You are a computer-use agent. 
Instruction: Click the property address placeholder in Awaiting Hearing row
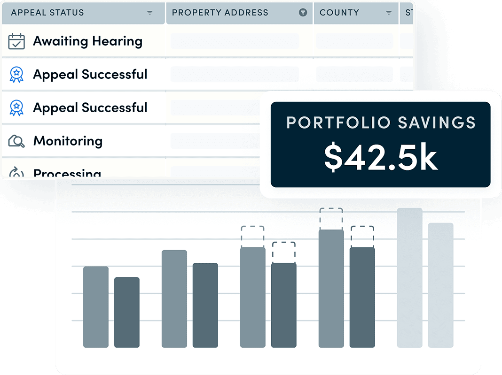tap(235, 41)
